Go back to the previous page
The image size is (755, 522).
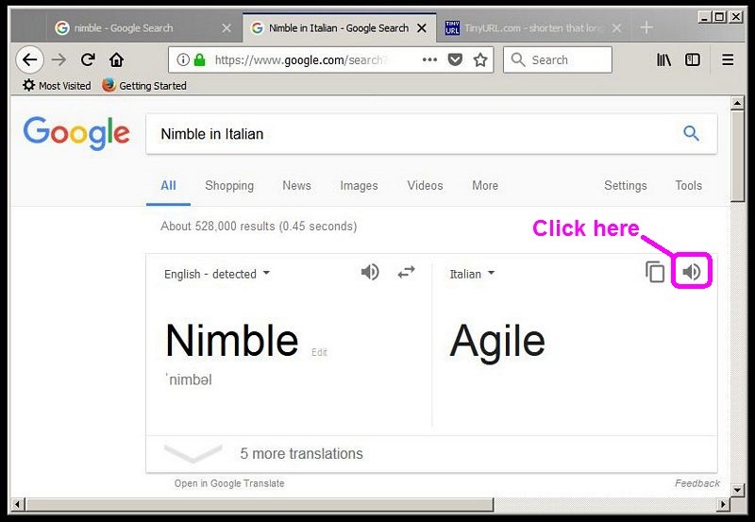pyautogui.click(x=30, y=59)
